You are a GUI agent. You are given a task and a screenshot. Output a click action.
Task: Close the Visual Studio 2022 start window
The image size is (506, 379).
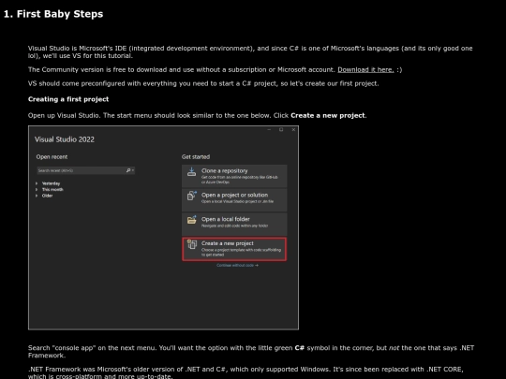click(x=293, y=129)
